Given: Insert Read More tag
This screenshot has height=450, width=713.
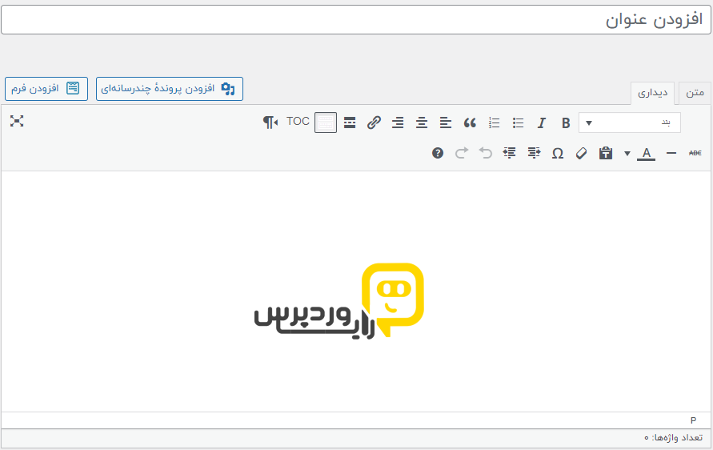Looking at the screenshot, I should tap(350, 123).
